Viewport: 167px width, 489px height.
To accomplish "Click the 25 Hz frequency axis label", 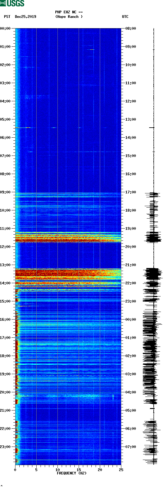I will (x=121, y=470).
